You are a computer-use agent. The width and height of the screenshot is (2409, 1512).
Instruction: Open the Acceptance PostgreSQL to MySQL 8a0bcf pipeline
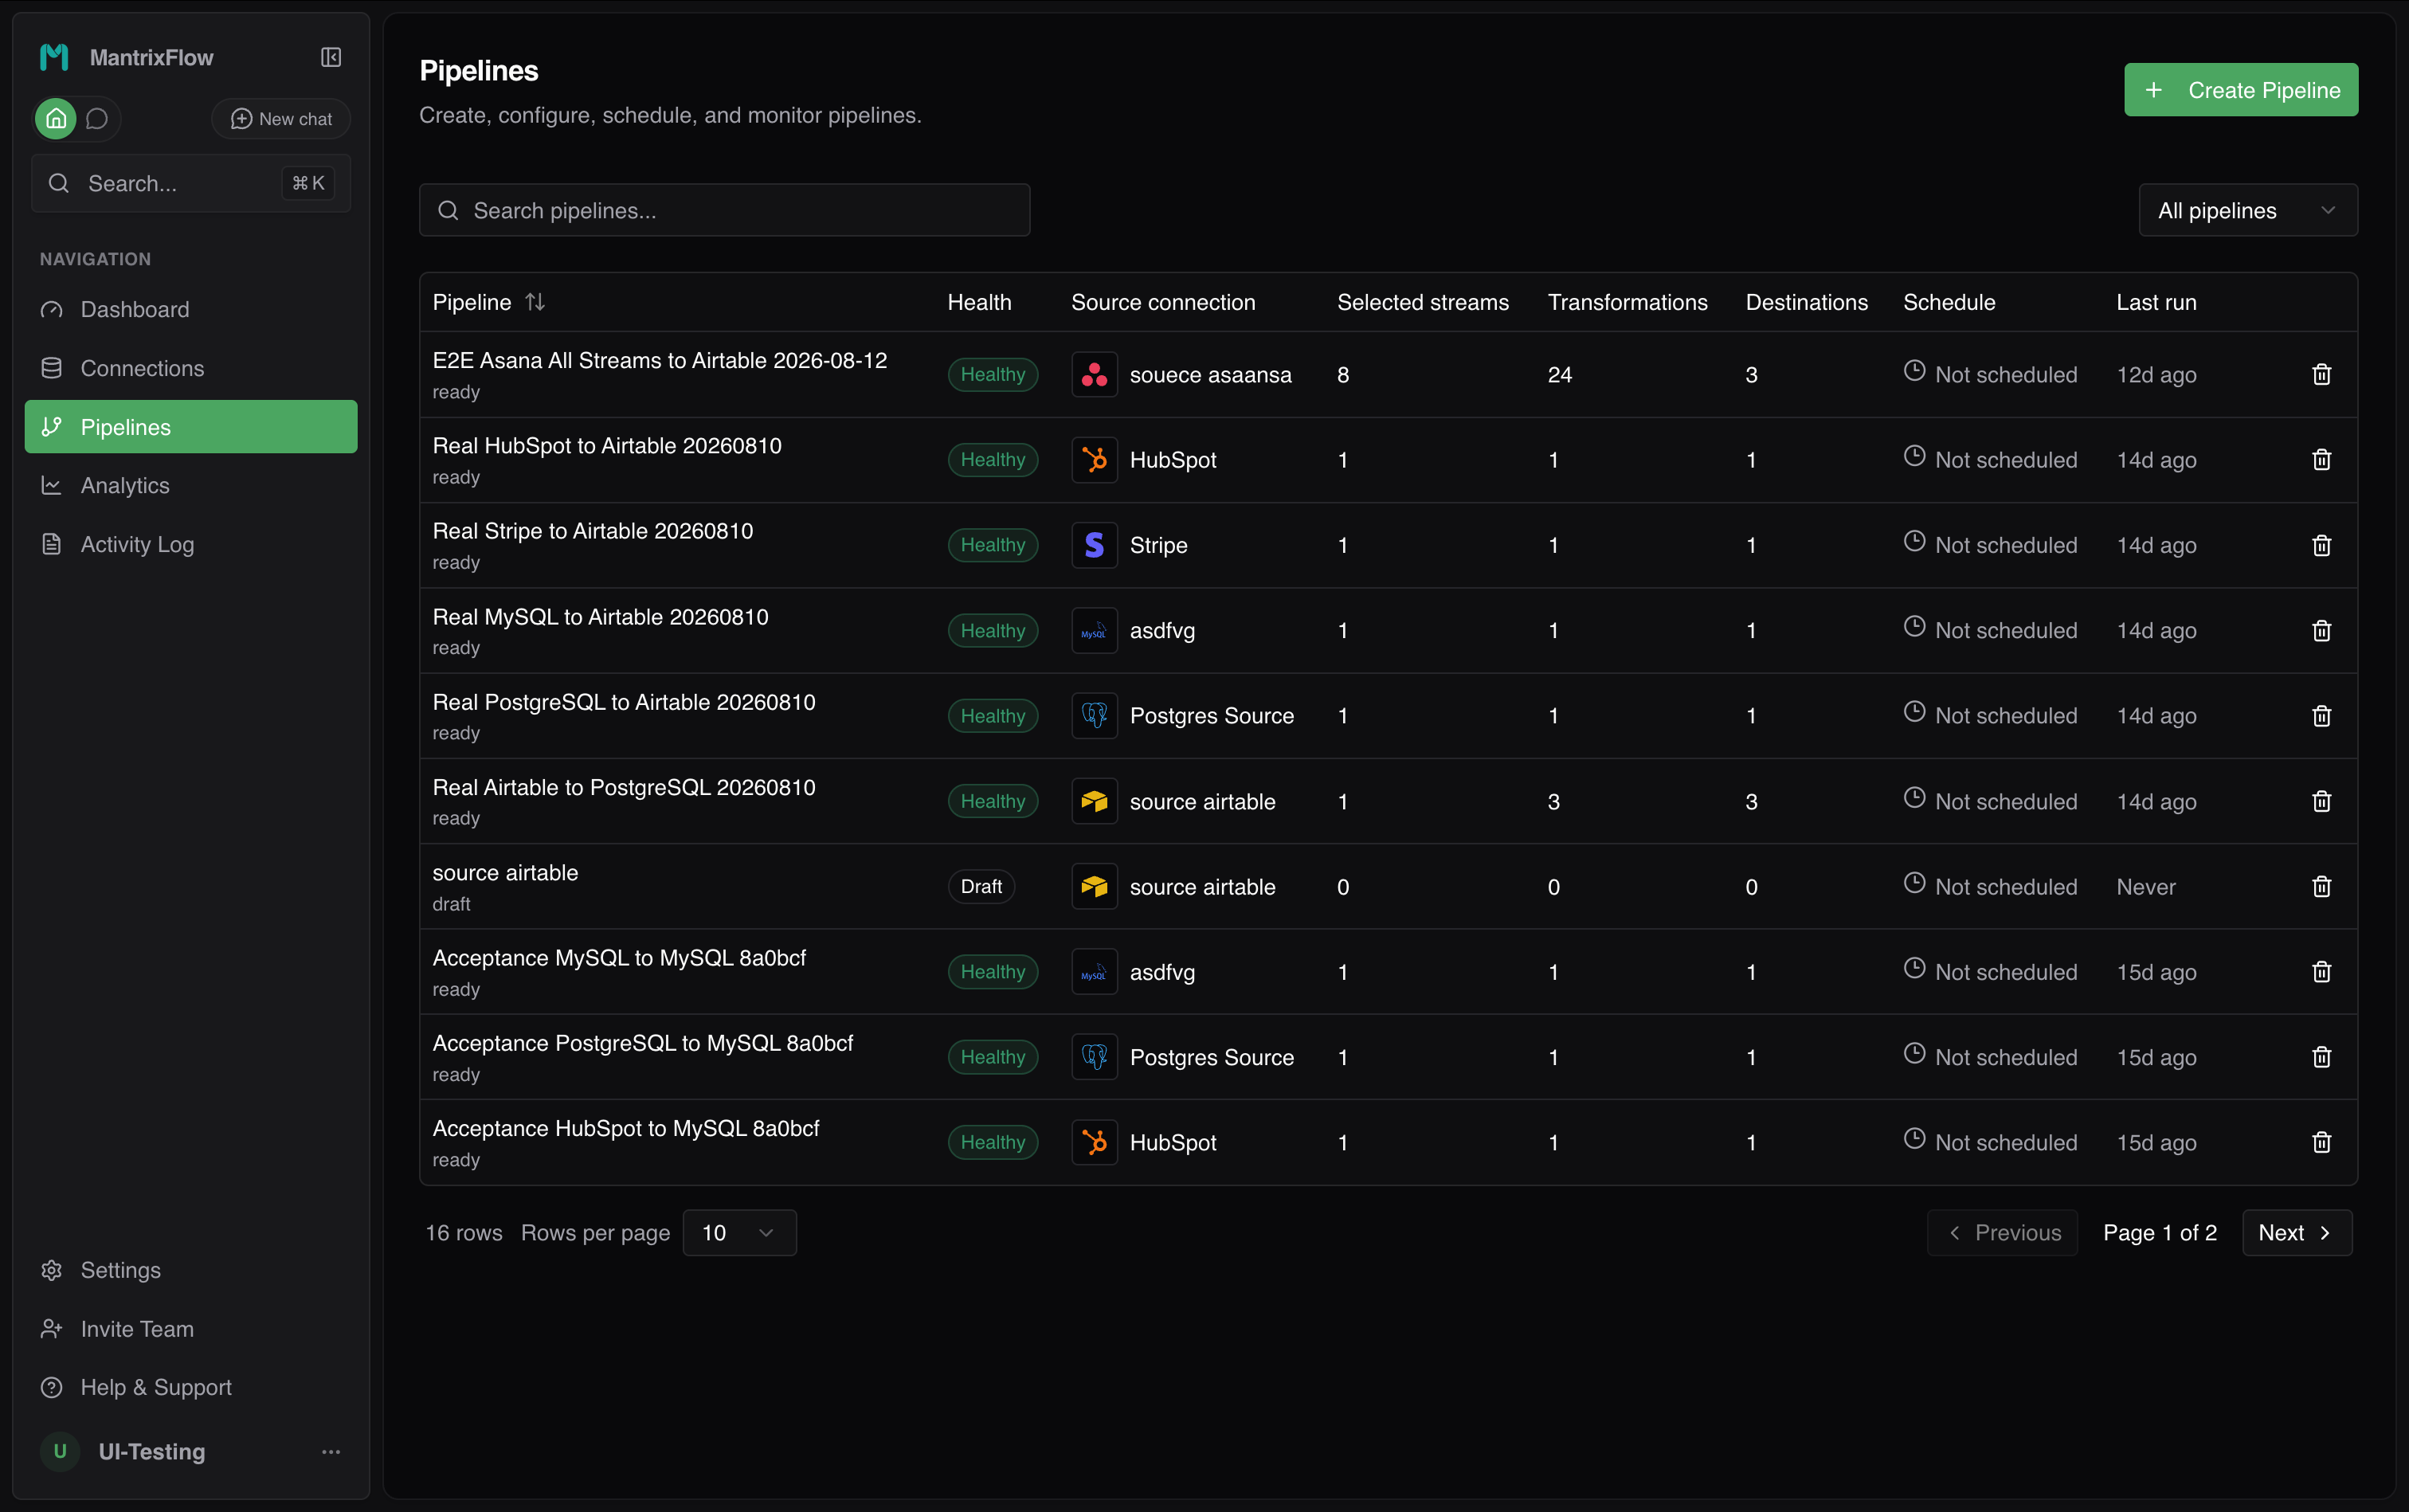(x=642, y=1043)
